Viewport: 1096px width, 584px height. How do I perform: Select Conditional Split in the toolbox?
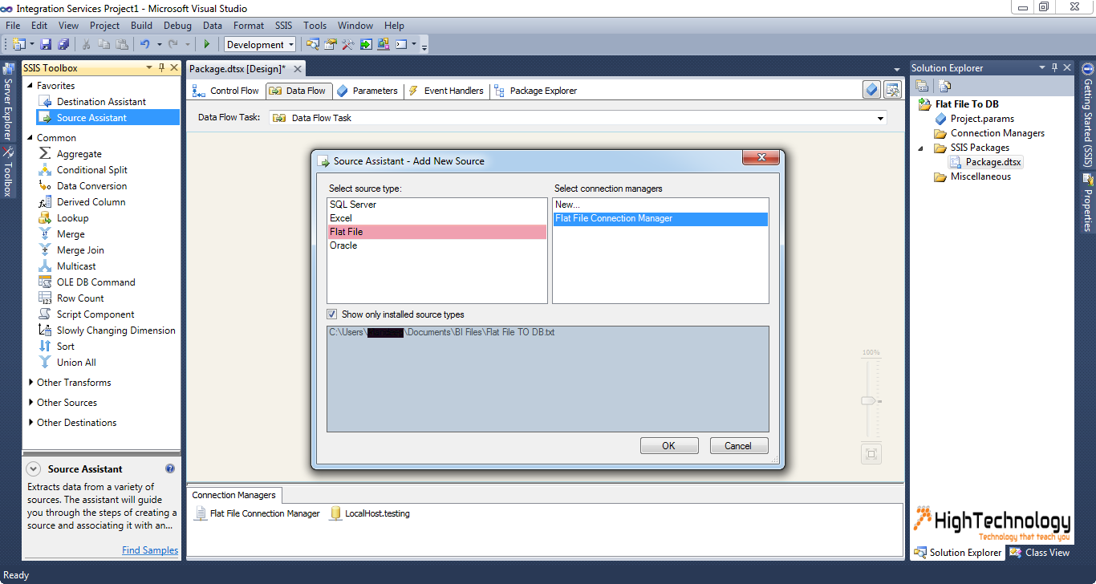click(x=92, y=170)
